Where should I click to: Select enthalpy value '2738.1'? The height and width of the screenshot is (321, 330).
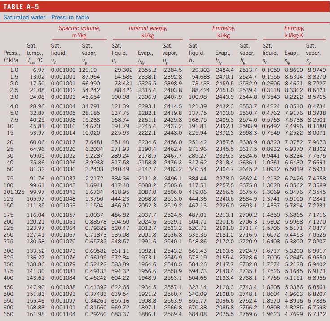coord(248,278)
